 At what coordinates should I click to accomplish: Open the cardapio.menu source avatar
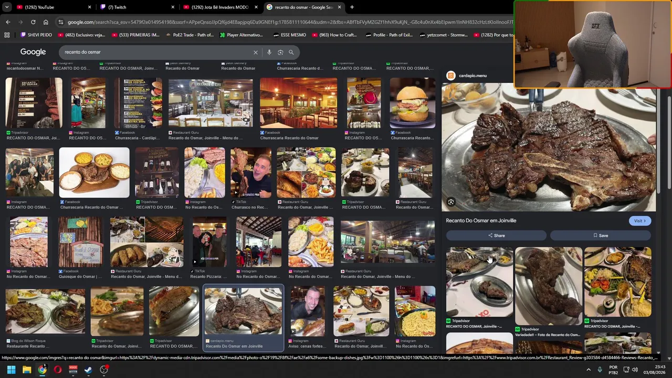click(450, 76)
